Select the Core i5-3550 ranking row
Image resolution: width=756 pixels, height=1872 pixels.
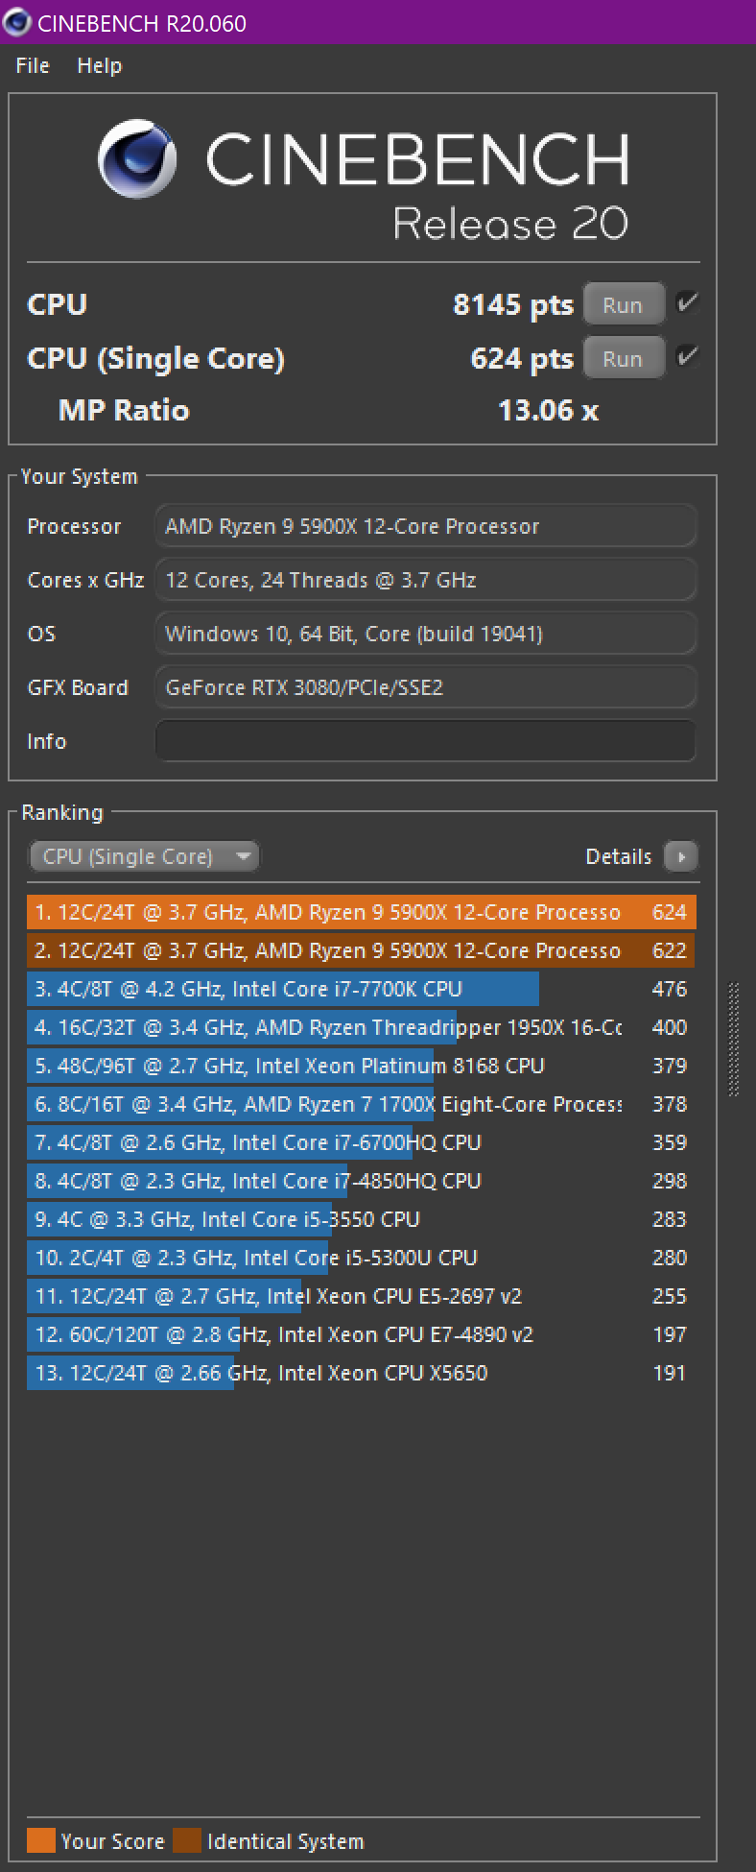click(x=362, y=1219)
